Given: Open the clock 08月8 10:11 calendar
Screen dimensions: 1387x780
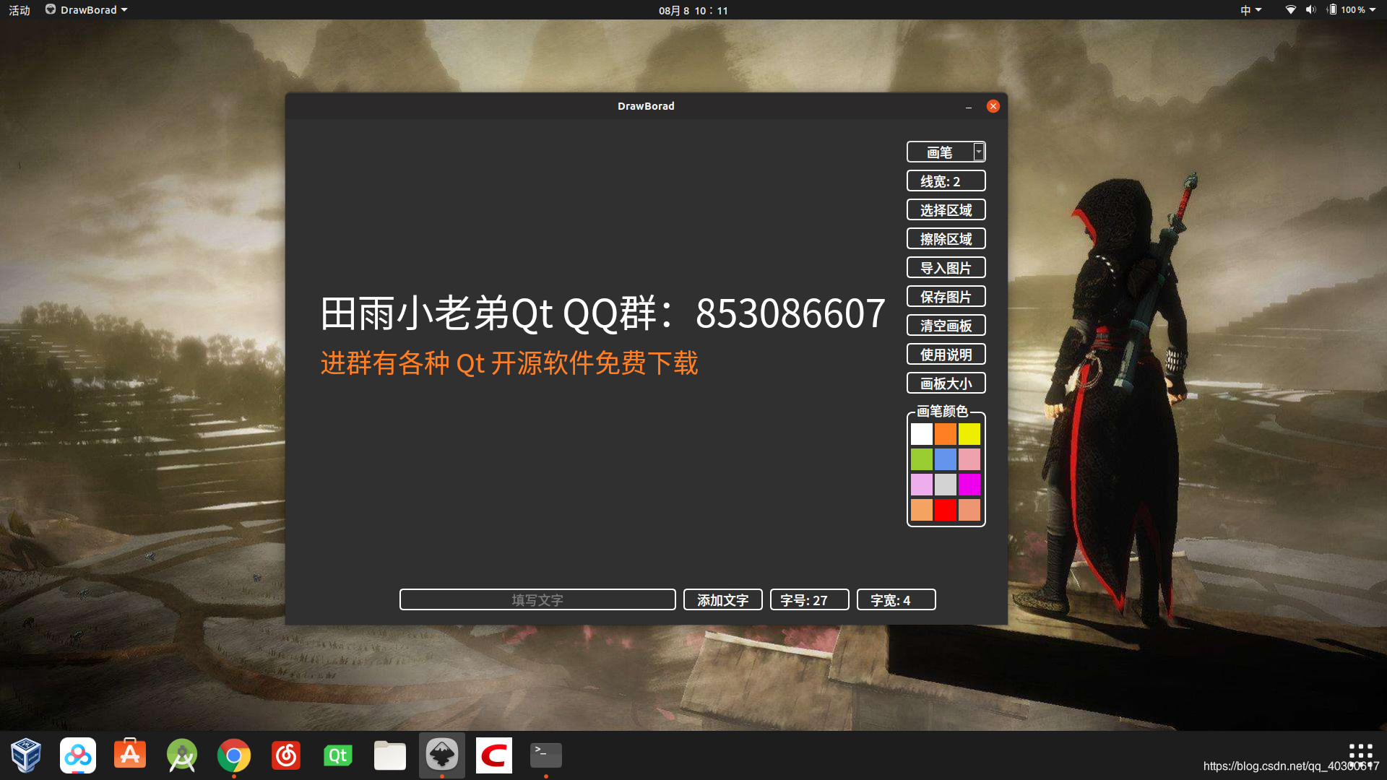Looking at the screenshot, I should point(693,10).
